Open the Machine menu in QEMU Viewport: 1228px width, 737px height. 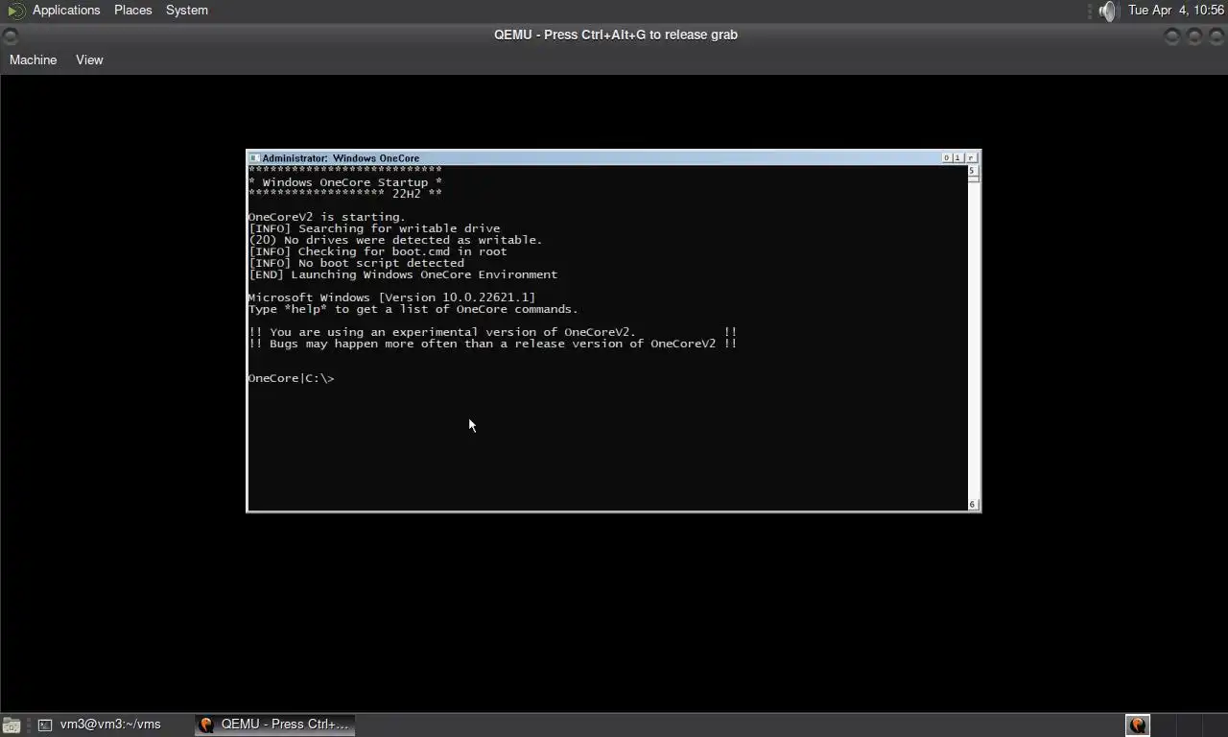pos(33,59)
